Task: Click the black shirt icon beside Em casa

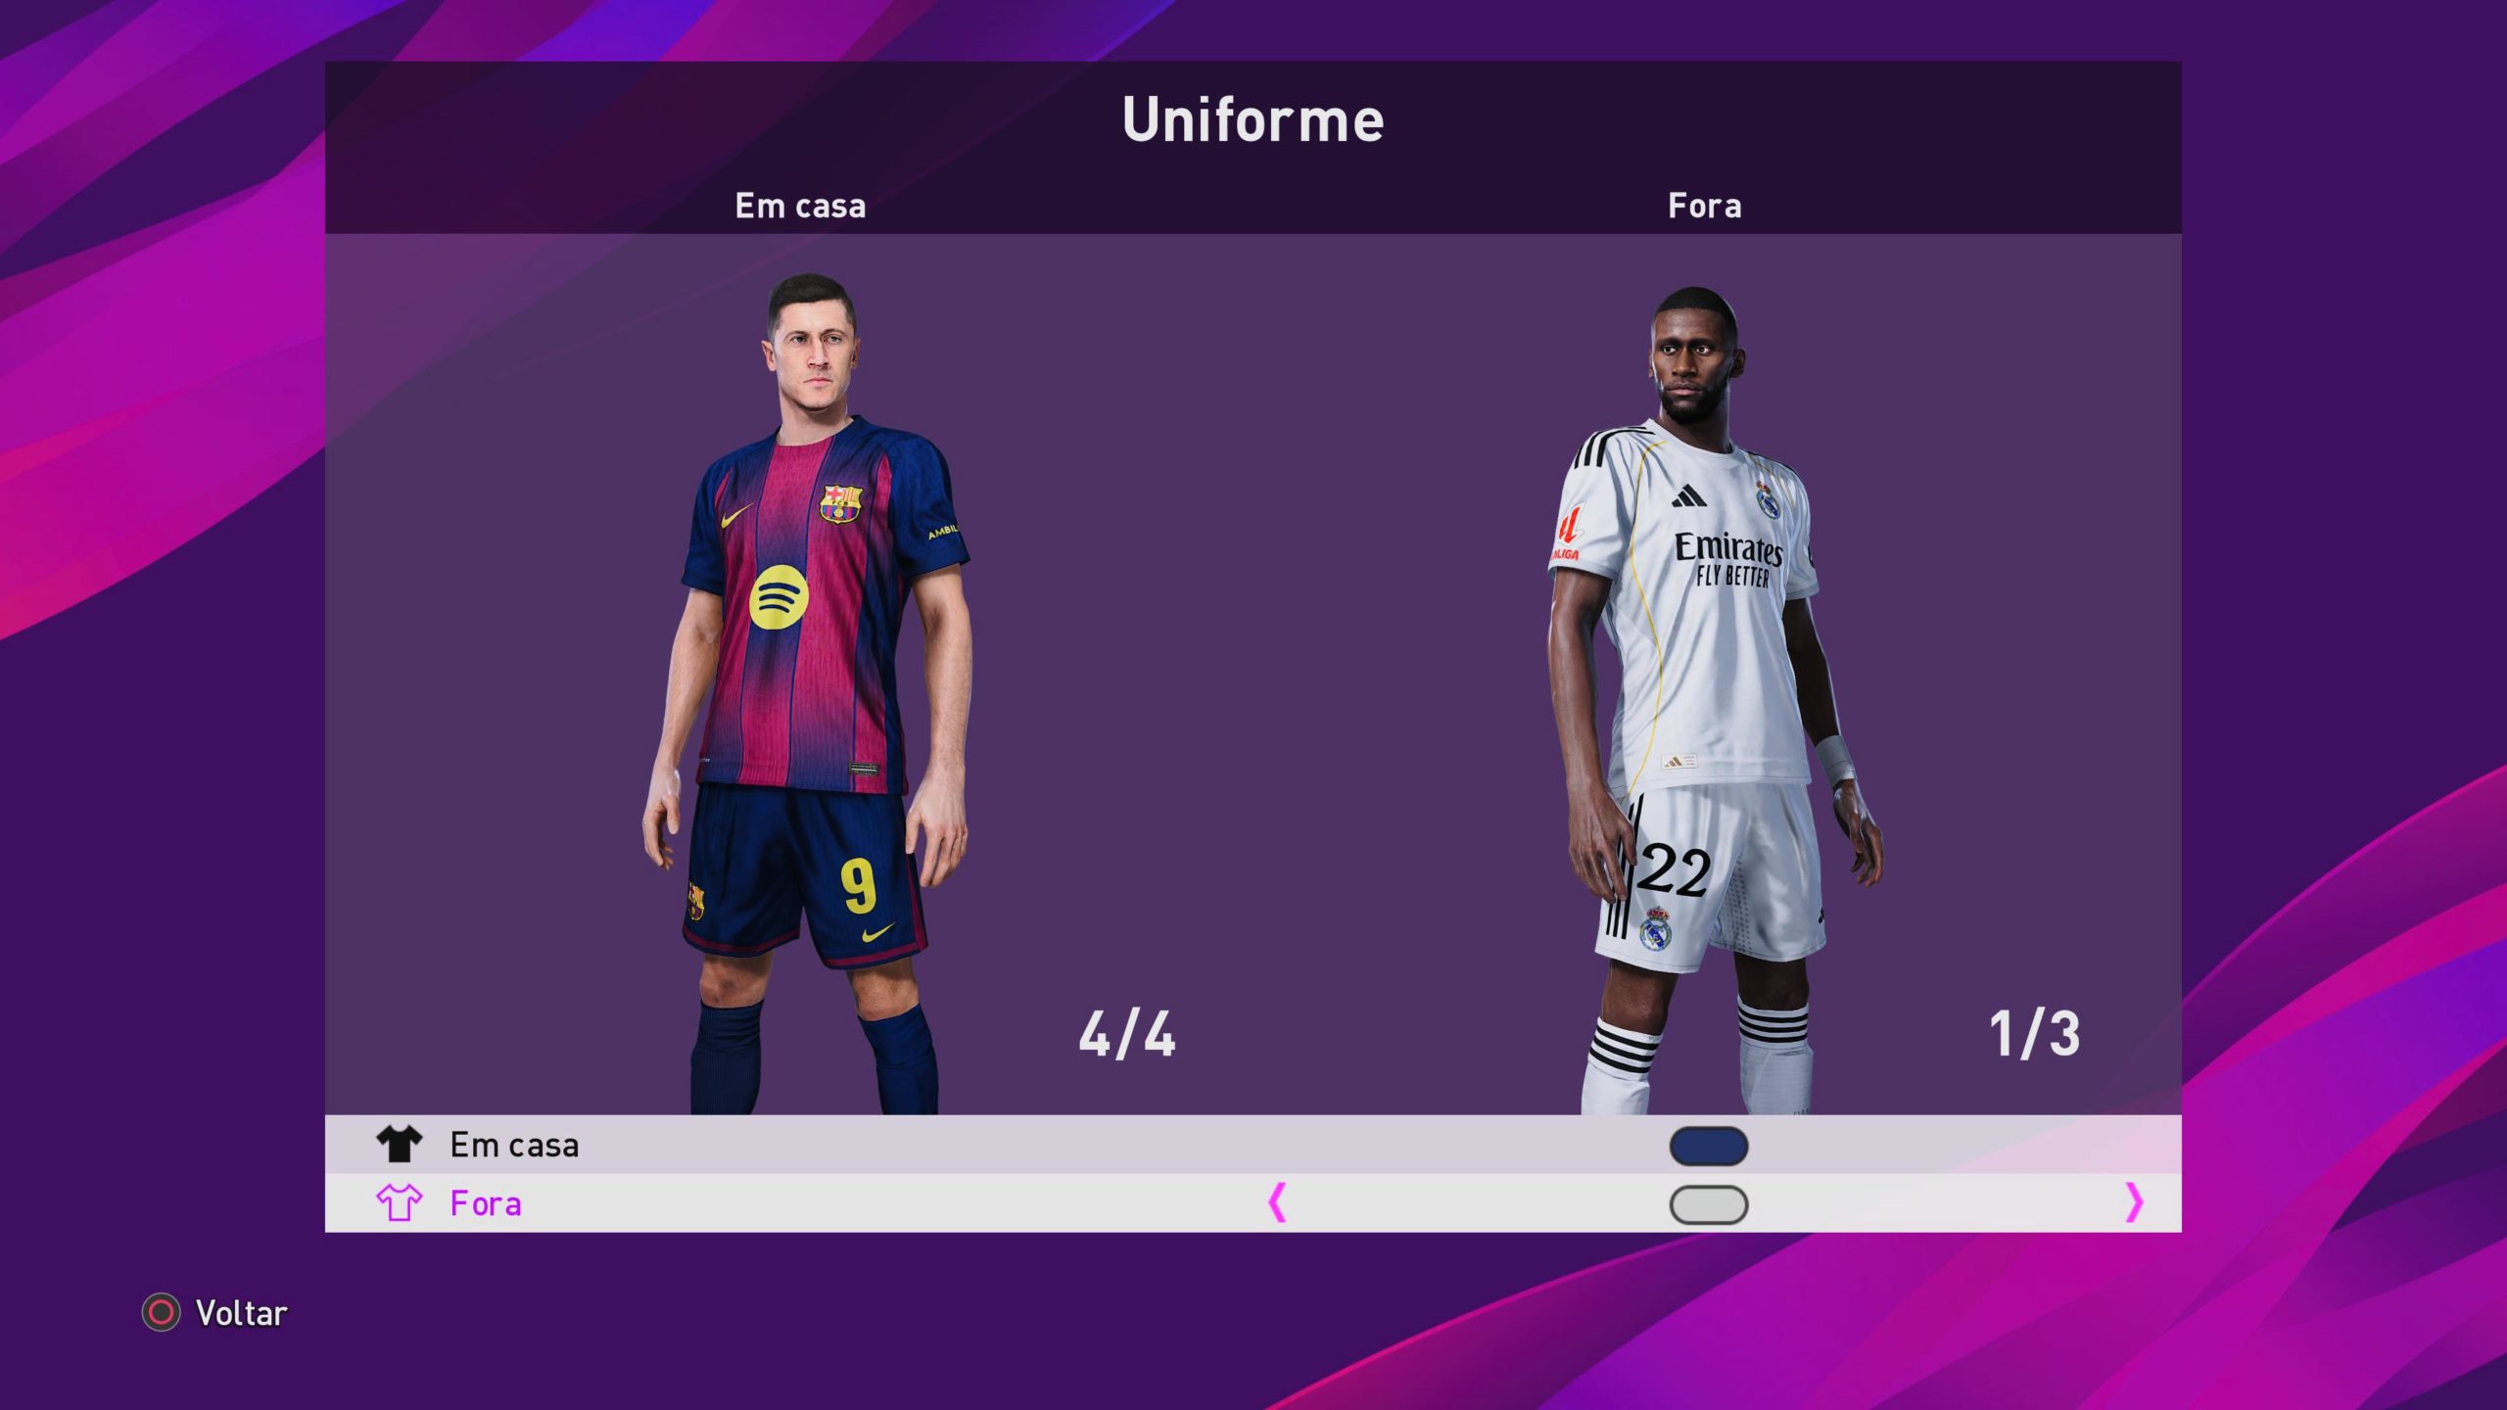Action: [399, 1144]
